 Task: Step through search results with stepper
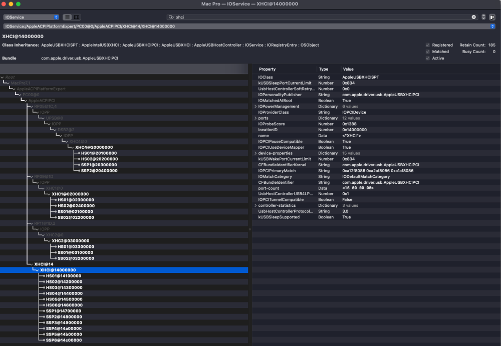click(x=483, y=17)
